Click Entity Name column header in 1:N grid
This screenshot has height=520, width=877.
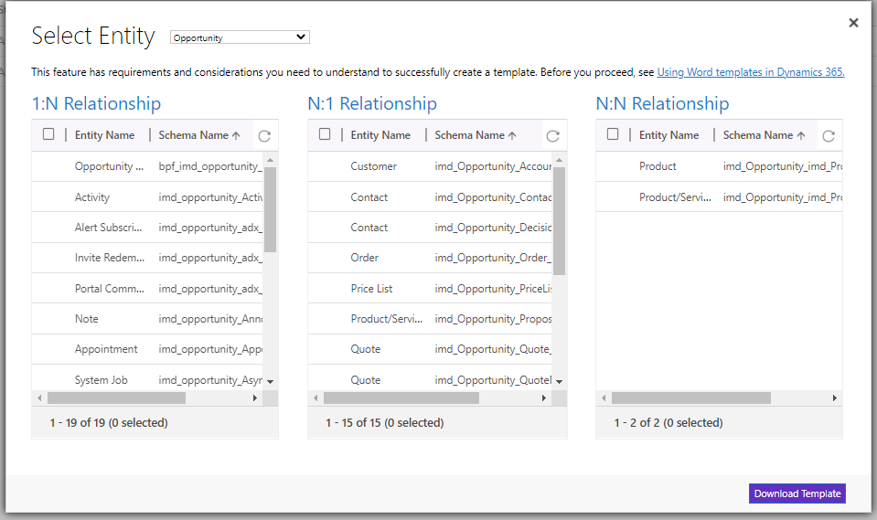(104, 135)
